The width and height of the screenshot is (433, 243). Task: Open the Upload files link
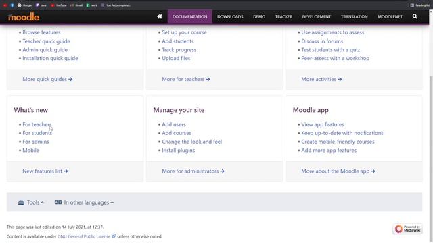176,58
